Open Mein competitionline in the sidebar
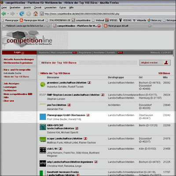This screenshot has height=176, width=176. pos(15,94)
